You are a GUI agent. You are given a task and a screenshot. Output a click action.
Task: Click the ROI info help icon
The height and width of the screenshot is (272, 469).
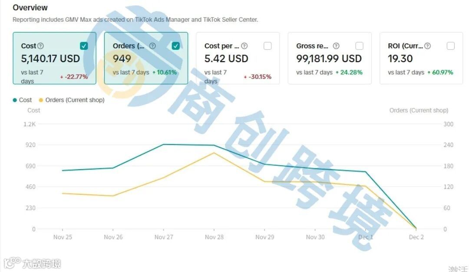[x=428, y=46]
